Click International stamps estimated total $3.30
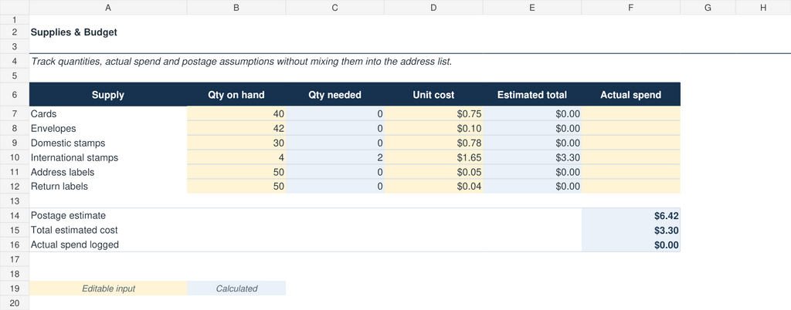 [x=532, y=157]
